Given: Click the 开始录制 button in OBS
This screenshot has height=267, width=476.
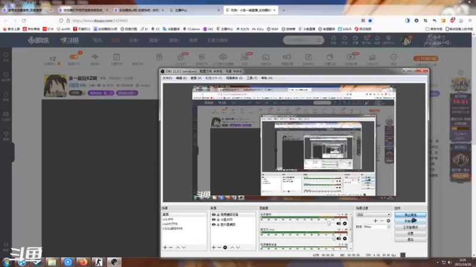Looking at the screenshot, I should tap(411, 221).
